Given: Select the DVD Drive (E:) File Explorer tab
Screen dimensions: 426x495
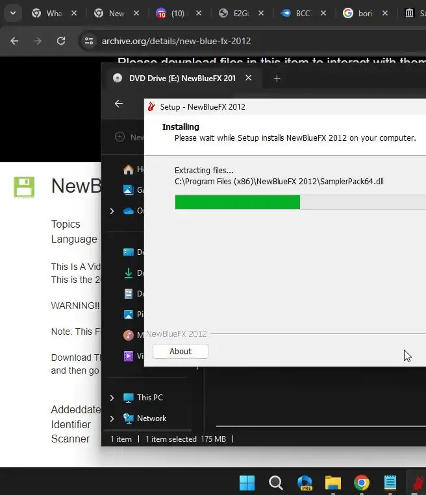Looking at the screenshot, I should 182,78.
